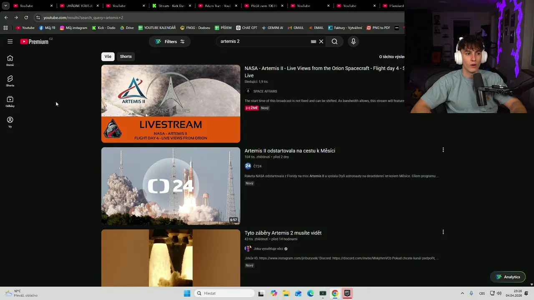Visit the SPACE AFFAIRS channel

265,91
